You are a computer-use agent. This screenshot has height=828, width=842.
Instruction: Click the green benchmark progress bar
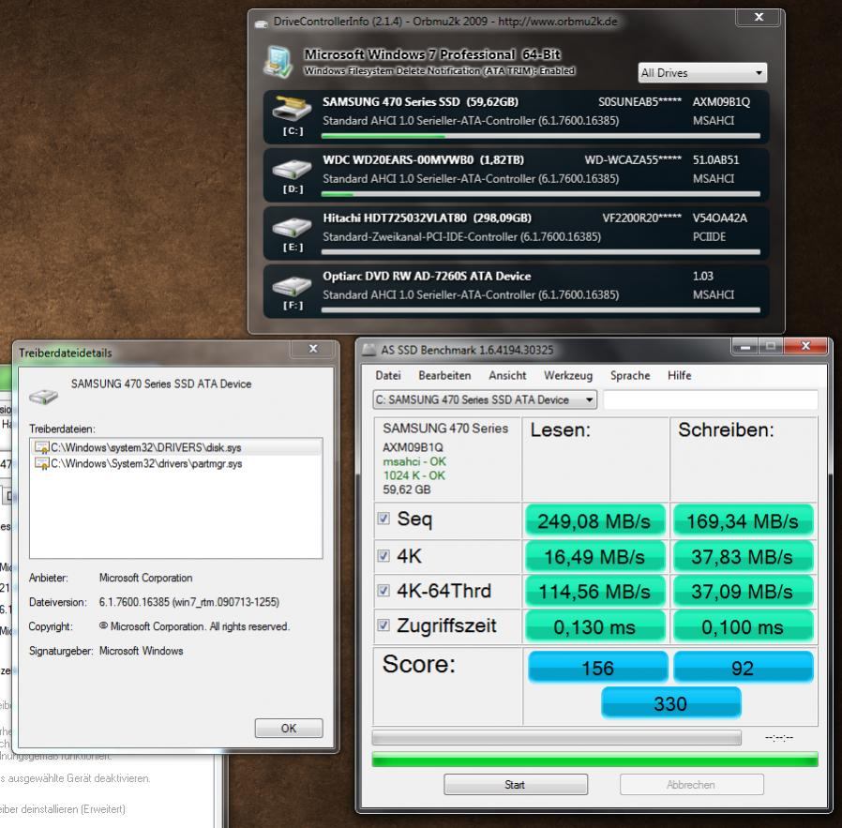[595, 760]
